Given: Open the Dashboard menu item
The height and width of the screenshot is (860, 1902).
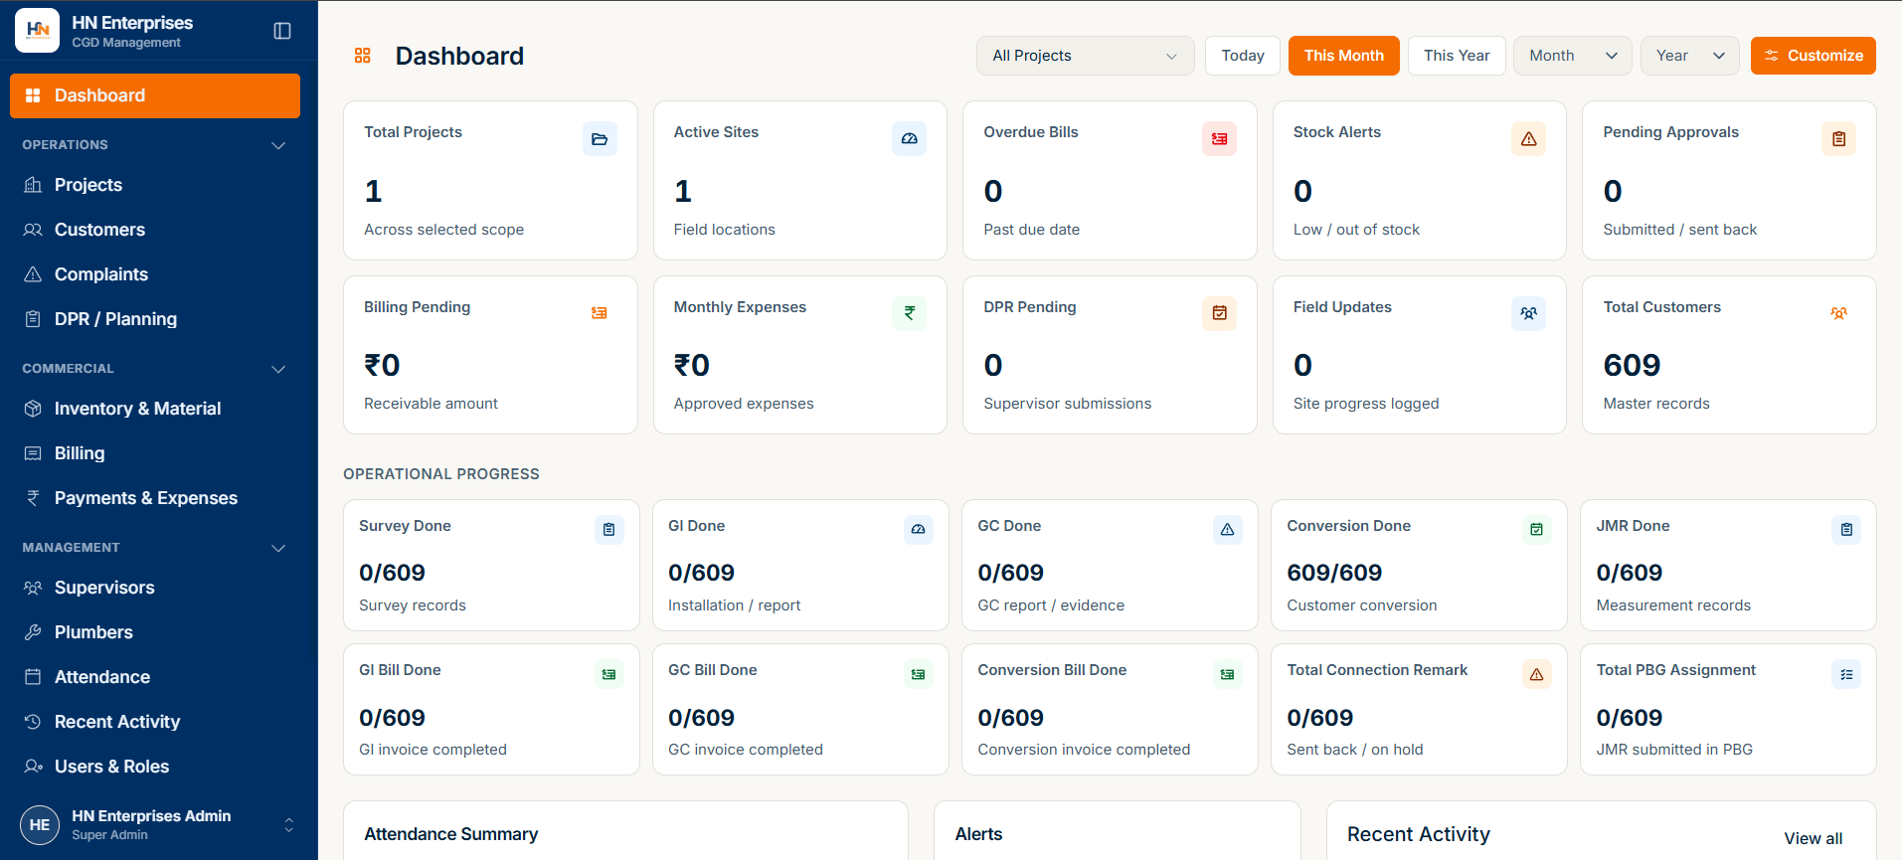Looking at the screenshot, I should (x=155, y=95).
